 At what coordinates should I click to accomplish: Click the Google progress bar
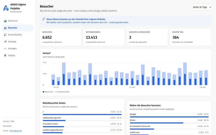169,117
